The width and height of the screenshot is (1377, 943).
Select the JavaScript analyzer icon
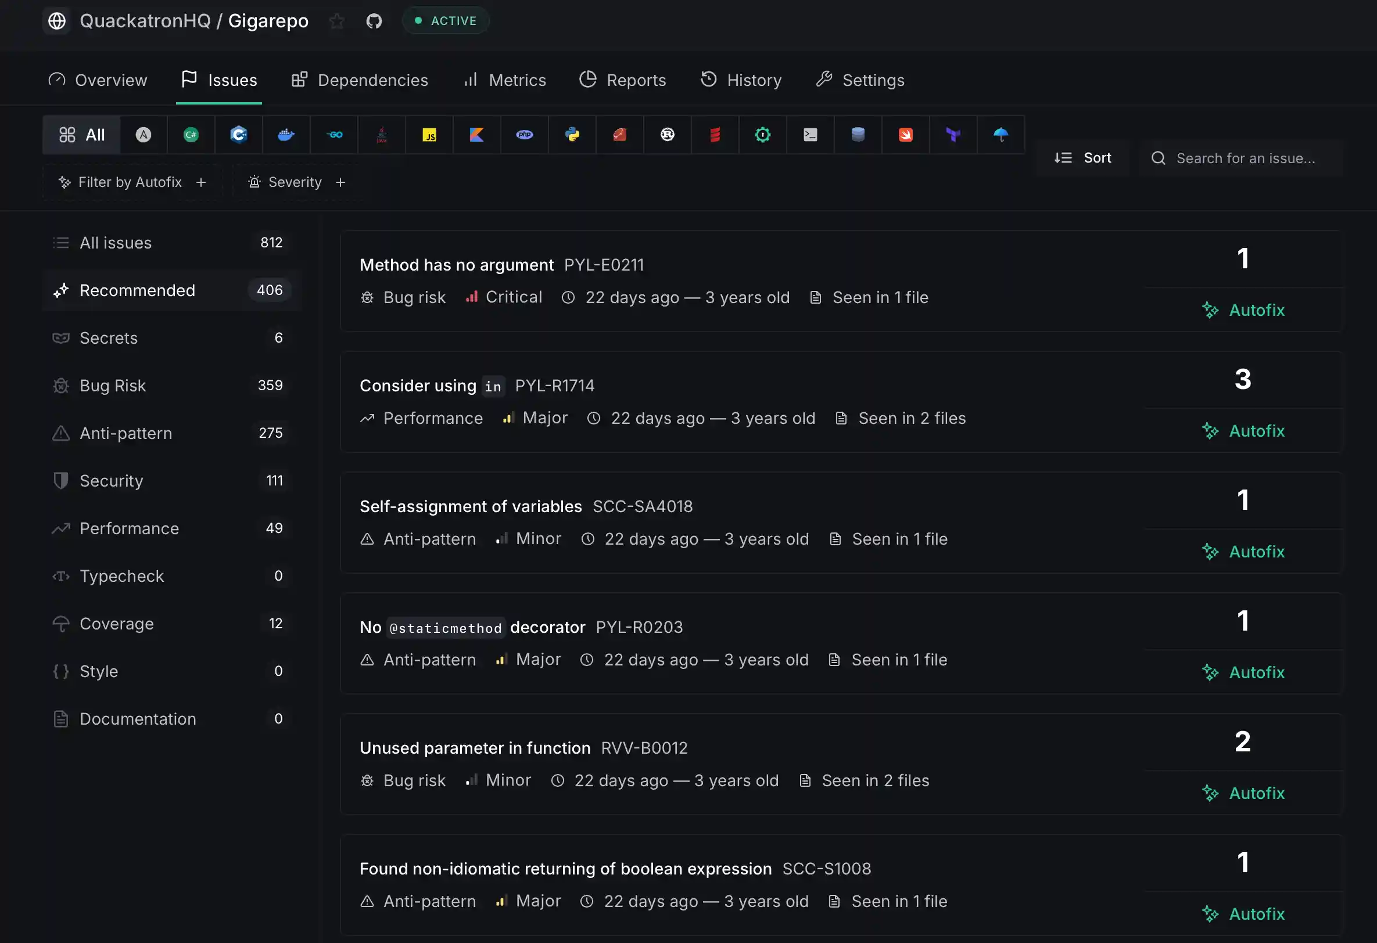(429, 135)
